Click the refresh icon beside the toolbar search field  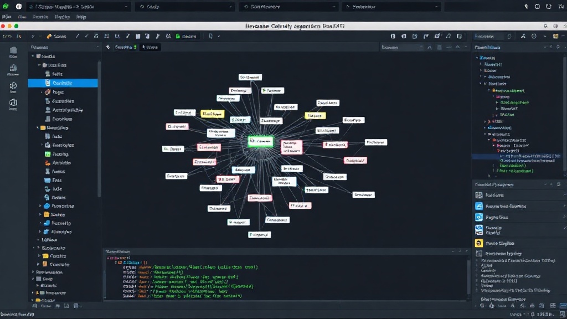pos(509,36)
